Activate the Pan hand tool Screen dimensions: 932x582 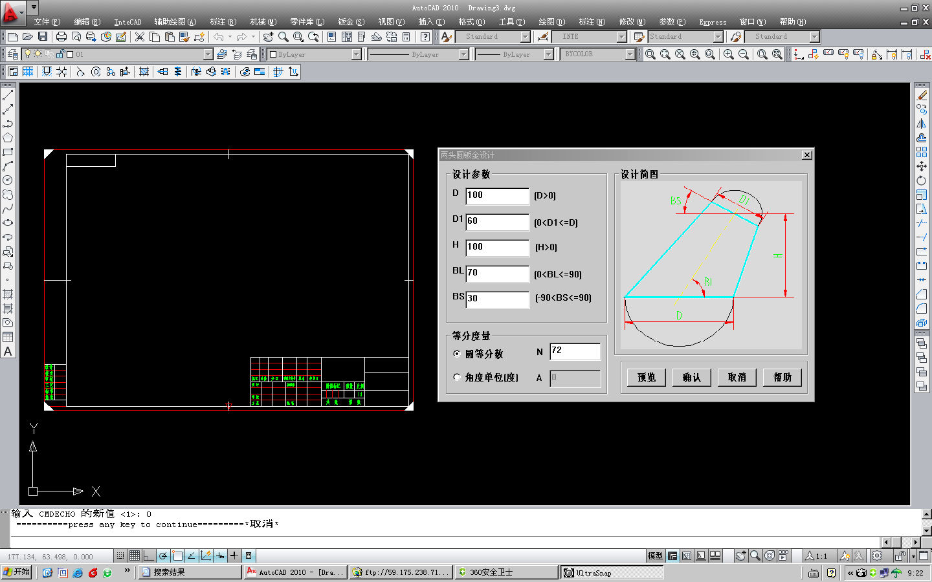(268, 37)
